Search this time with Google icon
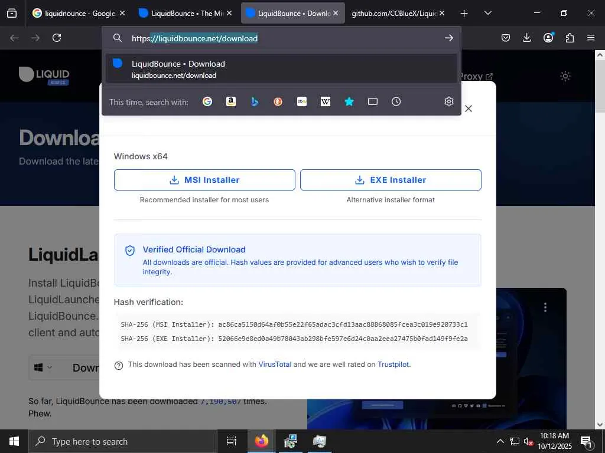The image size is (605, 453). click(207, 101)
